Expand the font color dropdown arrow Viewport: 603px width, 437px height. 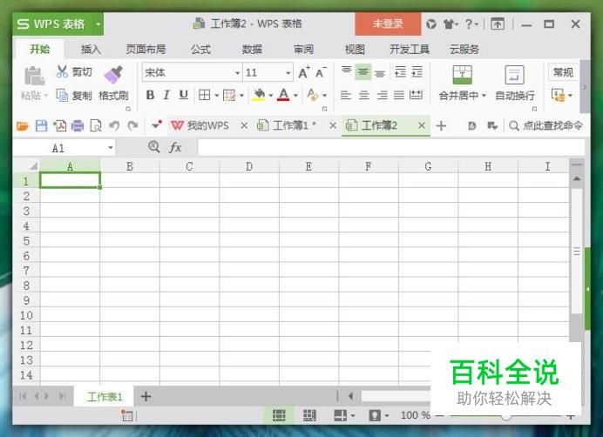pyautogui.click(x=295, y=95)
